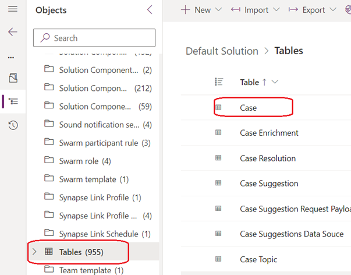The image size is (351, 275).
Task: Click the table icon beside Case Enrichment
Action: (x=219, y=133)
